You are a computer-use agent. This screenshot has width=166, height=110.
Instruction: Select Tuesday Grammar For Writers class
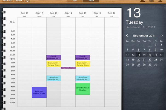(x=54, y=64)
